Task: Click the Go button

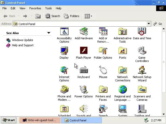Action: click(158, 24)
